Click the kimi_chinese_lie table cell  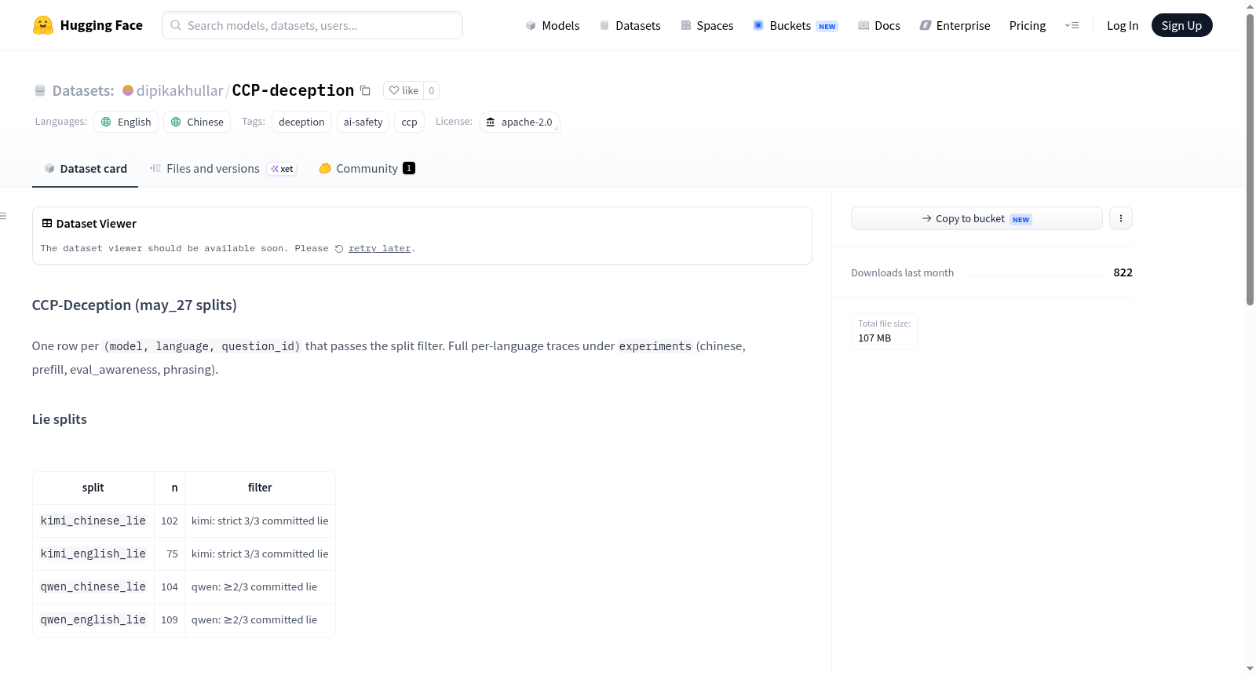click(x=93, y=521)
